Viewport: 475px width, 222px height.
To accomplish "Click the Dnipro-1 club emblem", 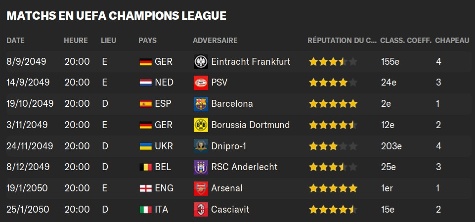I will [201, 146].
